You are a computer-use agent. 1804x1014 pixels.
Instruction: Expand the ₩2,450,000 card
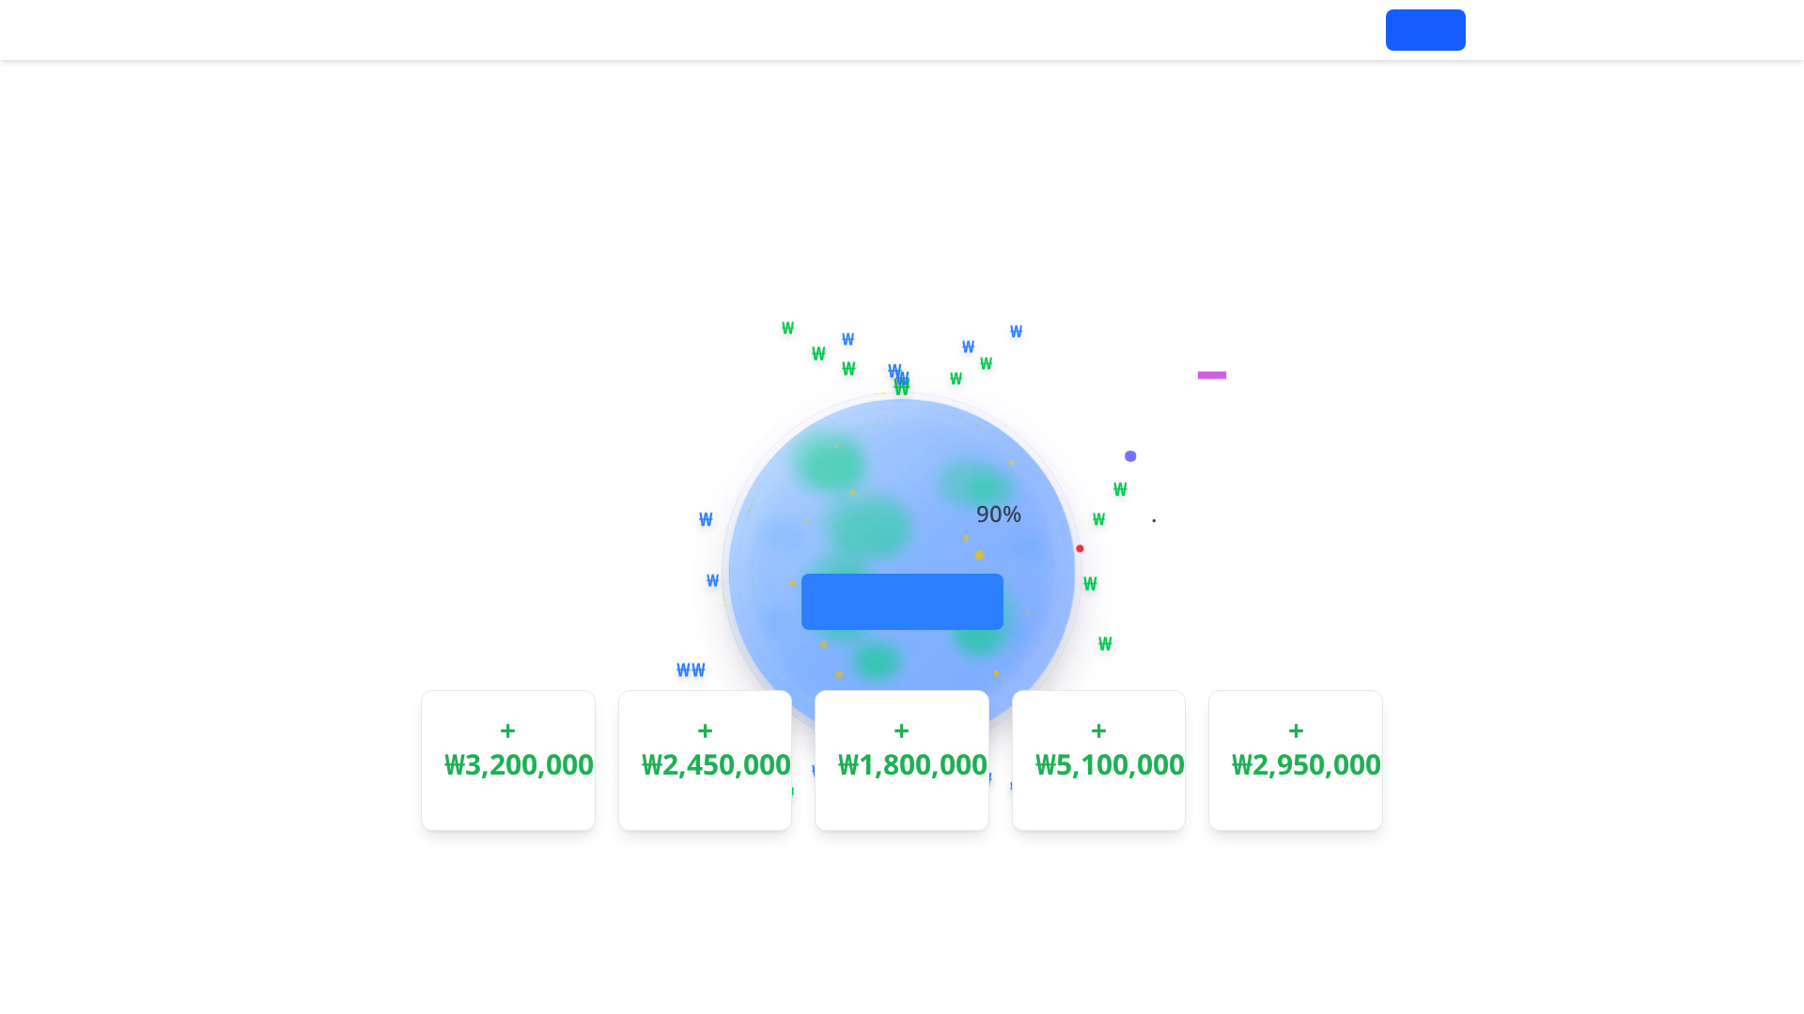705,730
